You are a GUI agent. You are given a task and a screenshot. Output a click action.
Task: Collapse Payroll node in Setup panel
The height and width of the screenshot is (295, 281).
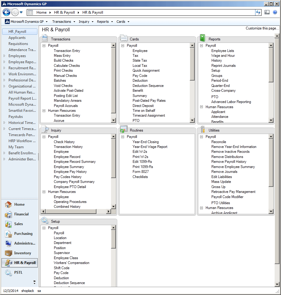coord(44,228)
